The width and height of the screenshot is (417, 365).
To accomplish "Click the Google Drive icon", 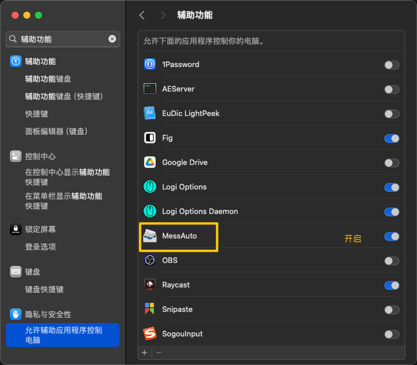I will pyautogui.click(x=150, y=162).
